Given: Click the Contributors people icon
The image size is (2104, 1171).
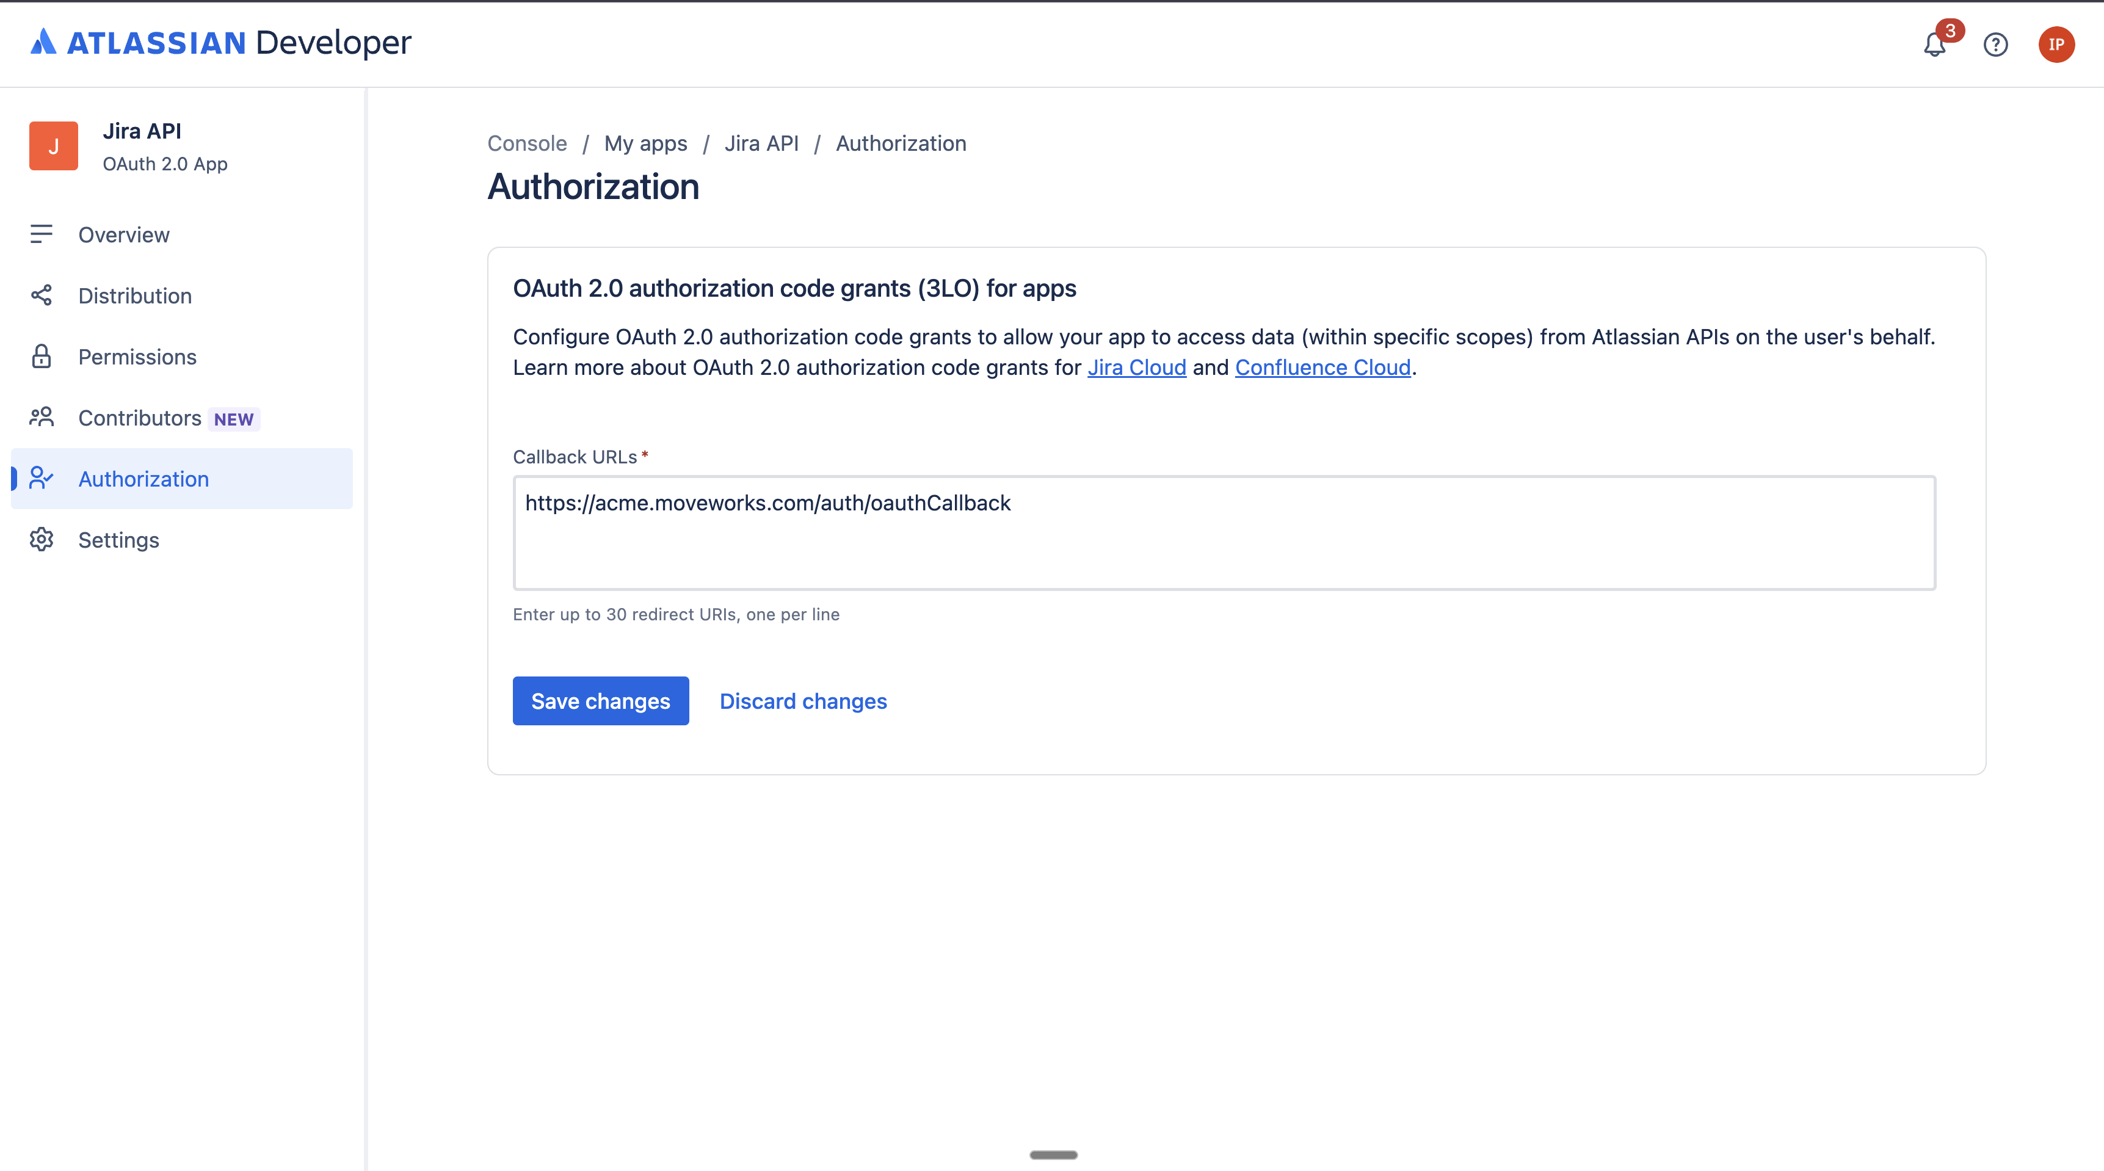Looking at the screenshot, I should click(x=41, y=417).
